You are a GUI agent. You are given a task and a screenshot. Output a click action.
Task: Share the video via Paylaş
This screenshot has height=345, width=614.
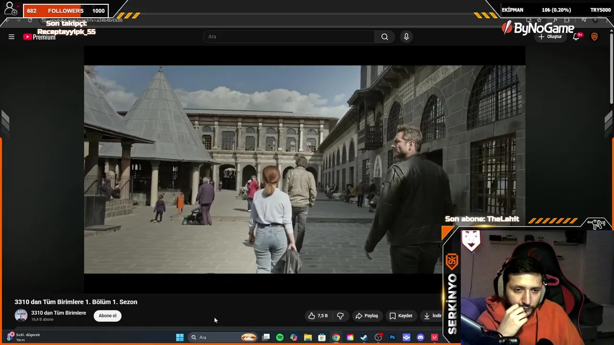pyautogui.click(x=367, y=316)
